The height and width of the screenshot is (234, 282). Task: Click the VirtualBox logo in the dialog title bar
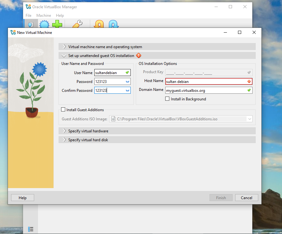(x=13, y=32)
